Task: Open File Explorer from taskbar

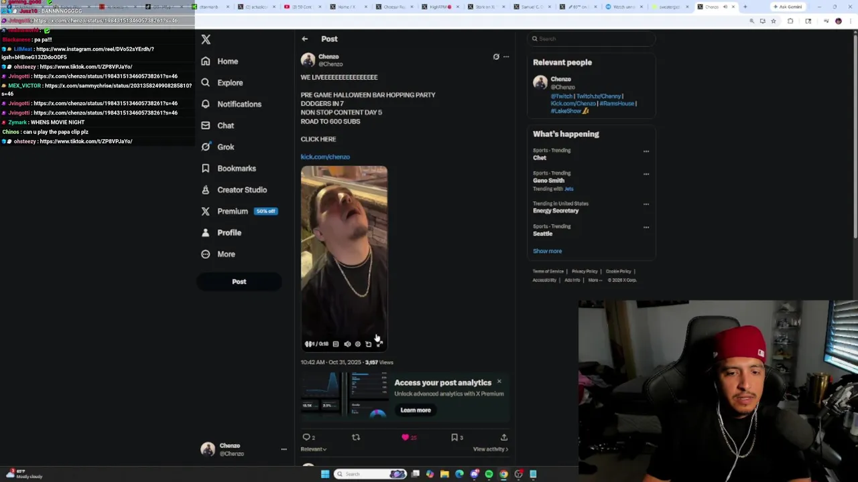Action: 444,474
